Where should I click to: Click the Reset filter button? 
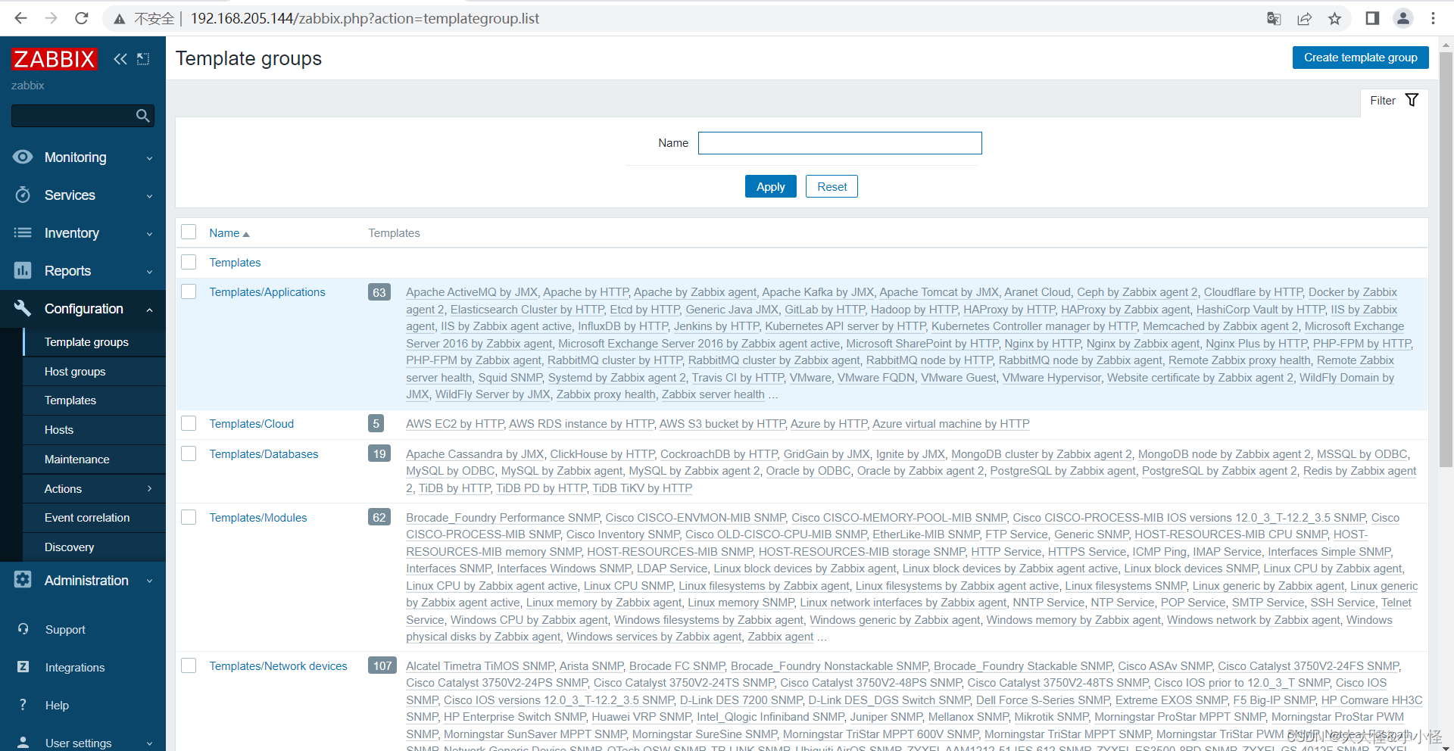[832, 186]
